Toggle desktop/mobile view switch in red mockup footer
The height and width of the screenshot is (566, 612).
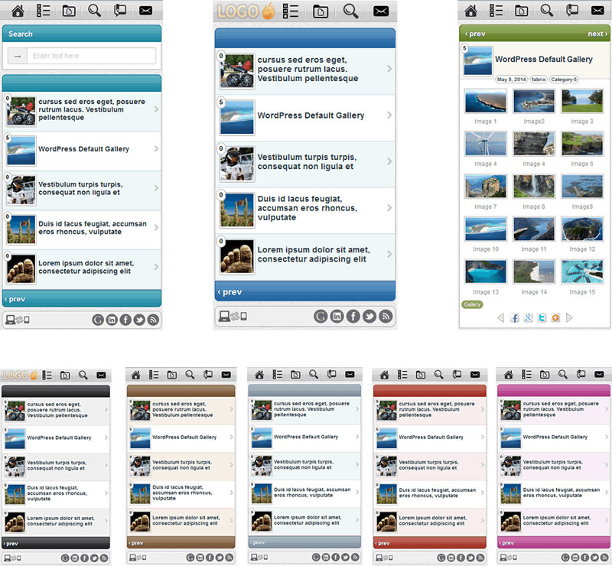pos(384,558)
